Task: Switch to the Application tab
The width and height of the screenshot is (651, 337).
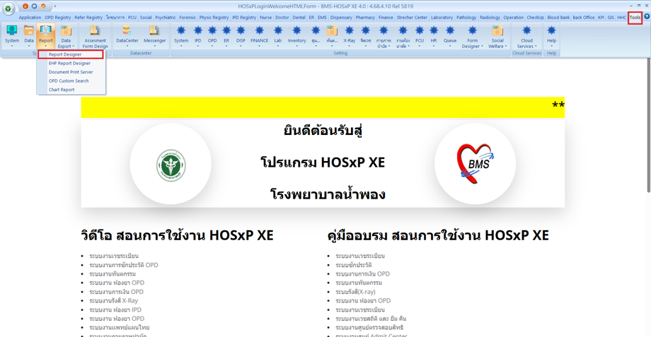Action: pyautogui.click(x=30, y=18)
